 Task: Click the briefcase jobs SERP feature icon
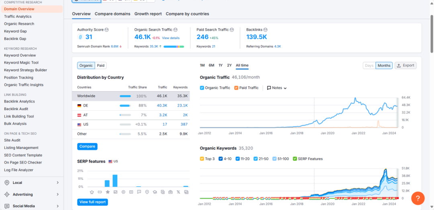(x=170, y=192)
